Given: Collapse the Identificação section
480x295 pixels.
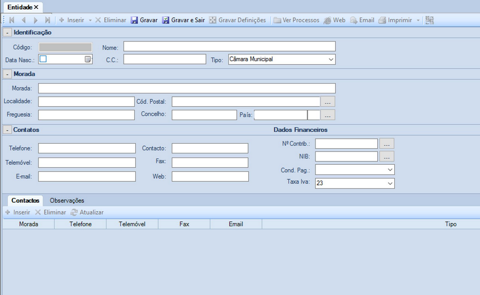Looking at the screenshot, I should (x=7, y=32).
